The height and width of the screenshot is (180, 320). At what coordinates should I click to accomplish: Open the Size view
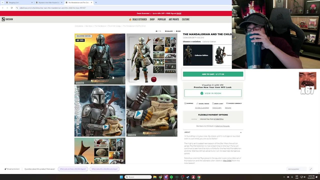click(178, 31)
